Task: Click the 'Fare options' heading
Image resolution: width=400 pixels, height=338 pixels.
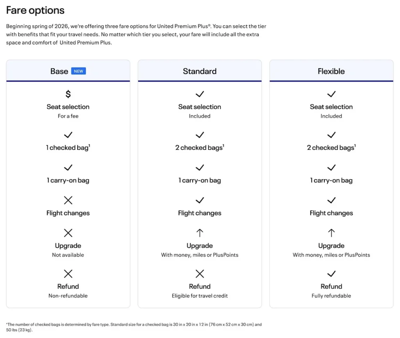Action: click(35, 10)
